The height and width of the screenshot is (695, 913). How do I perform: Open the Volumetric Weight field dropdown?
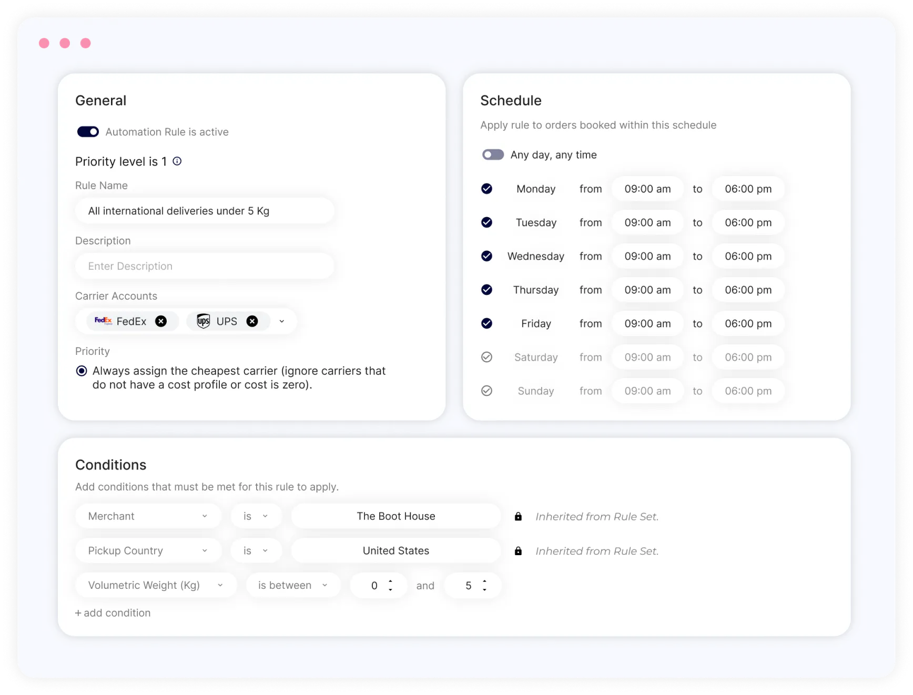(x=220, y=585)
